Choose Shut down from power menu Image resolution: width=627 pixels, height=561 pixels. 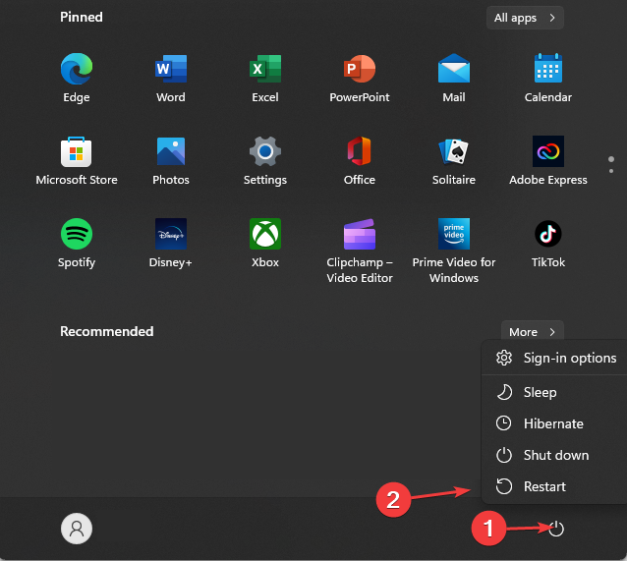(x=556, y=455)
